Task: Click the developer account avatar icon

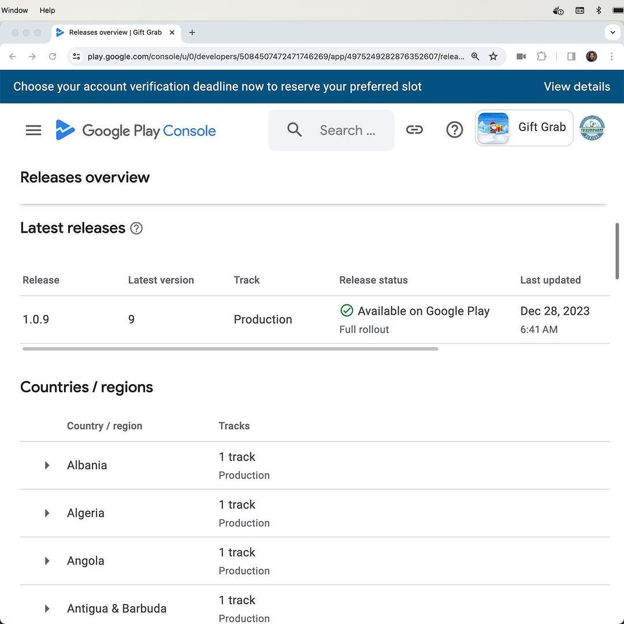Action: pos(592,128)
